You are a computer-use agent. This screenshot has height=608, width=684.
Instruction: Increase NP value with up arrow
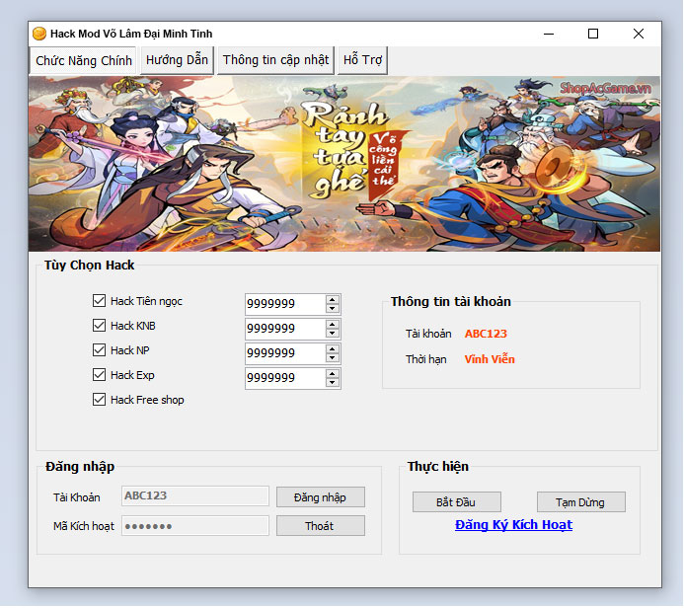coord(333,349)
